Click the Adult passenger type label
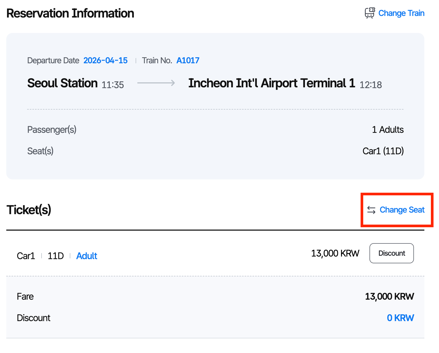439x353 pixels. pos(86,256)
